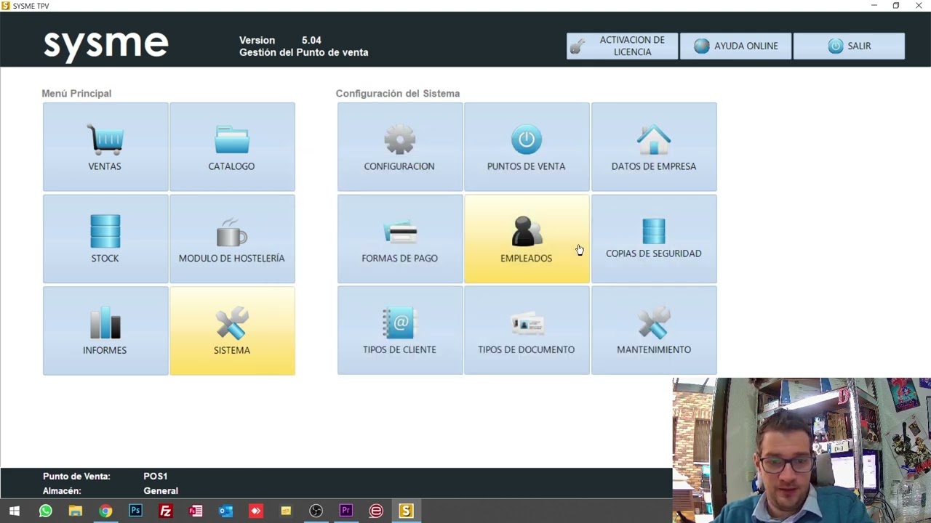The height and width of the screenshot is (523, 931).
Task: Click the 'Menú Principal' heading
Action: pos(76,94)
